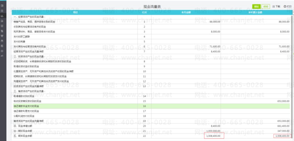Click 347,000.00 year-to-date opening balance
Screen dimensions: 294x141
pos(283,131)
